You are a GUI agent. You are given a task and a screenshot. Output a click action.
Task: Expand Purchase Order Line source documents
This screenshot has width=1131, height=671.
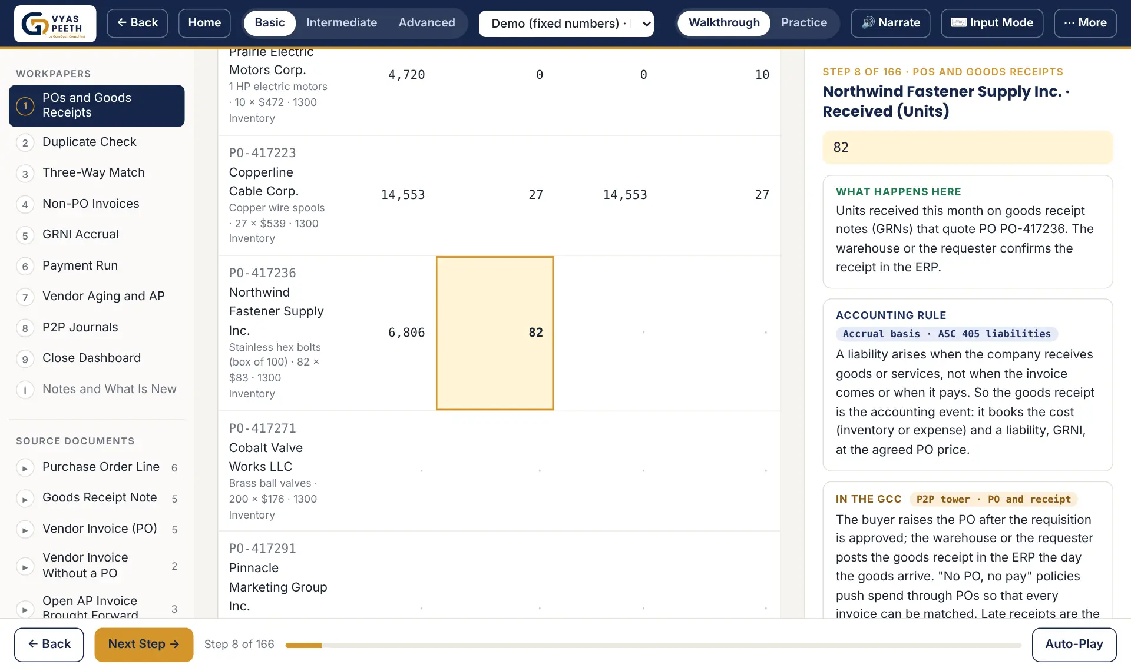tap(25, 468)
